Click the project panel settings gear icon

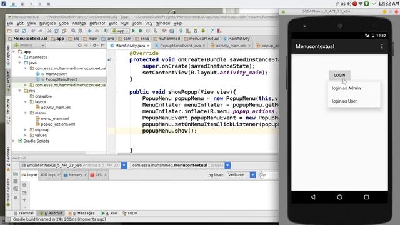point(94,46)
